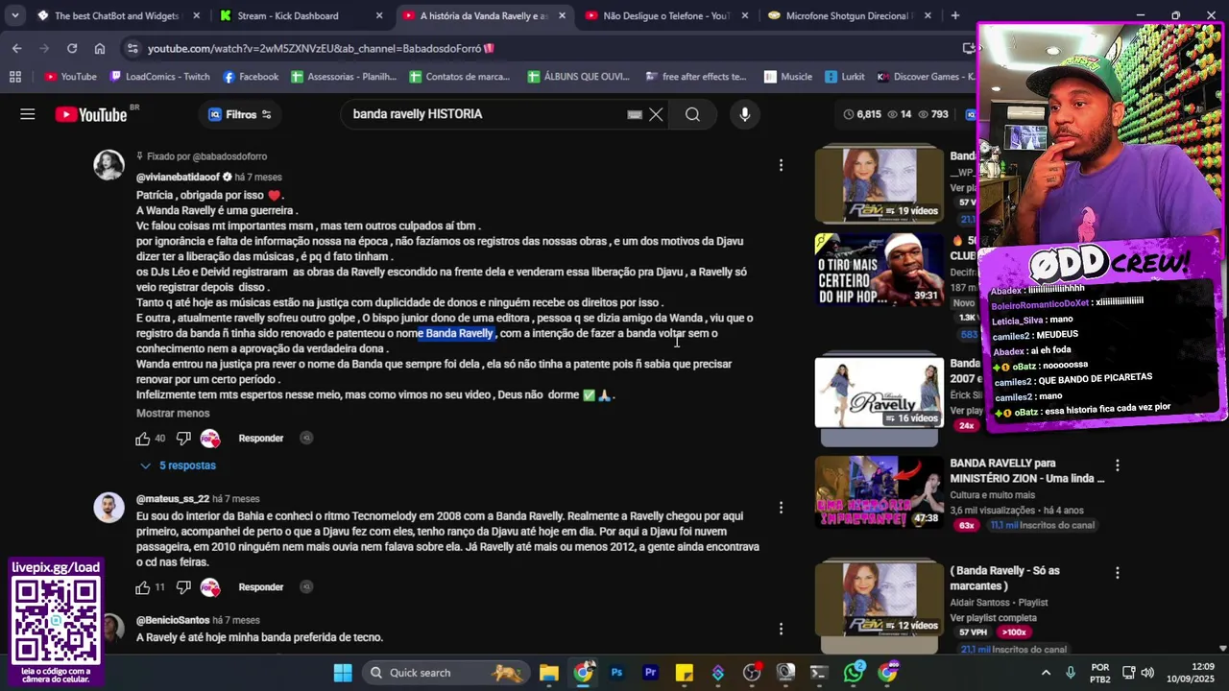
Task: Open options for Banda Ravelly Só as marcantes
Action: [1117, 573]
